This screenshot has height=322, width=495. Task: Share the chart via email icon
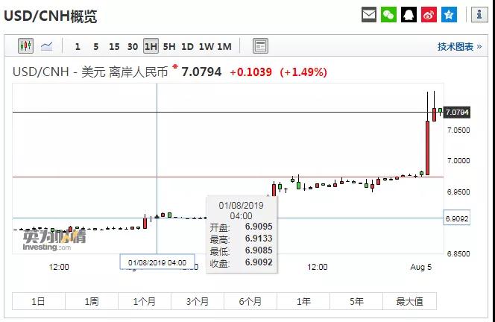369,14
